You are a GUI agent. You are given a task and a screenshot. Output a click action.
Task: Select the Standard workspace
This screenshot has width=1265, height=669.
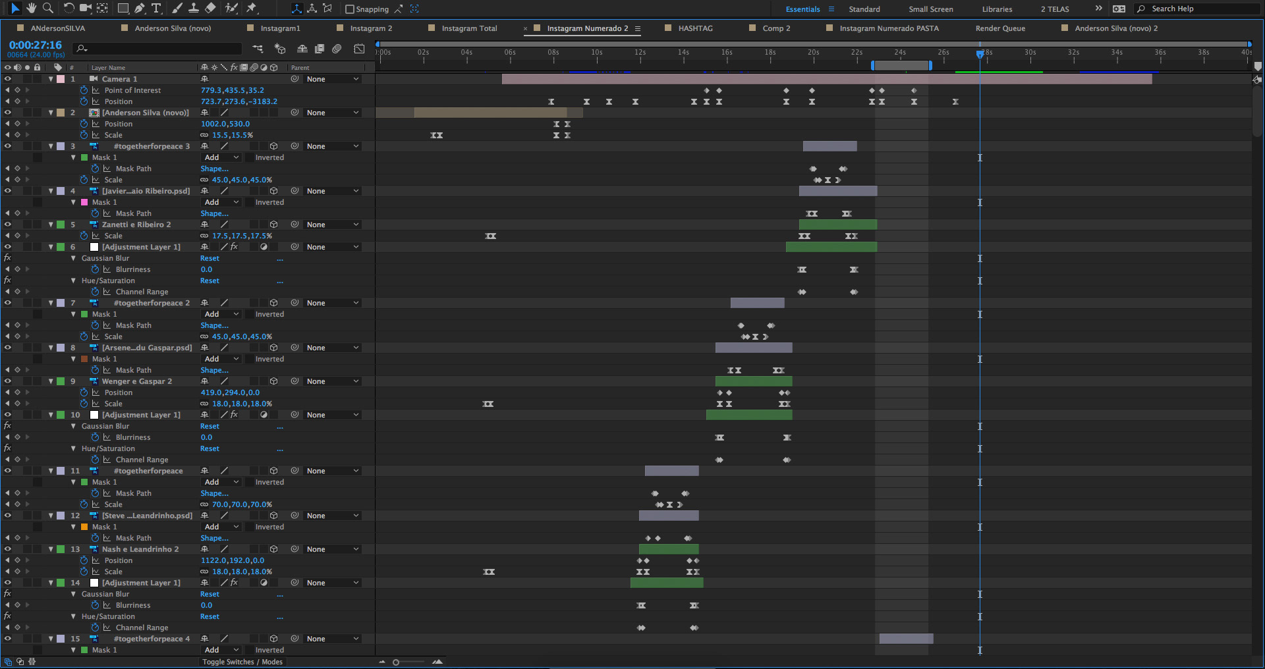864,9
